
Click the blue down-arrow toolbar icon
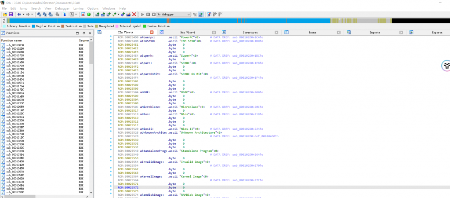[x=65, y=15]
